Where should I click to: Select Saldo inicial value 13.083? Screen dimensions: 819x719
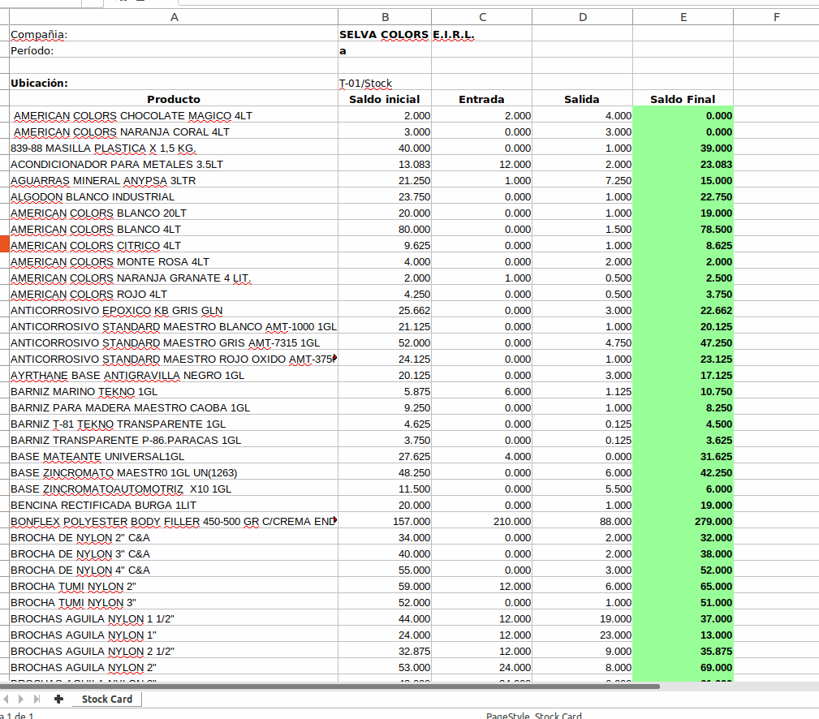click(385, 164)
